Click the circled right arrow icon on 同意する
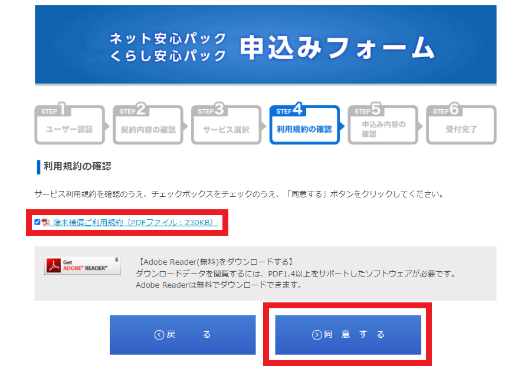 coord(317,335)
